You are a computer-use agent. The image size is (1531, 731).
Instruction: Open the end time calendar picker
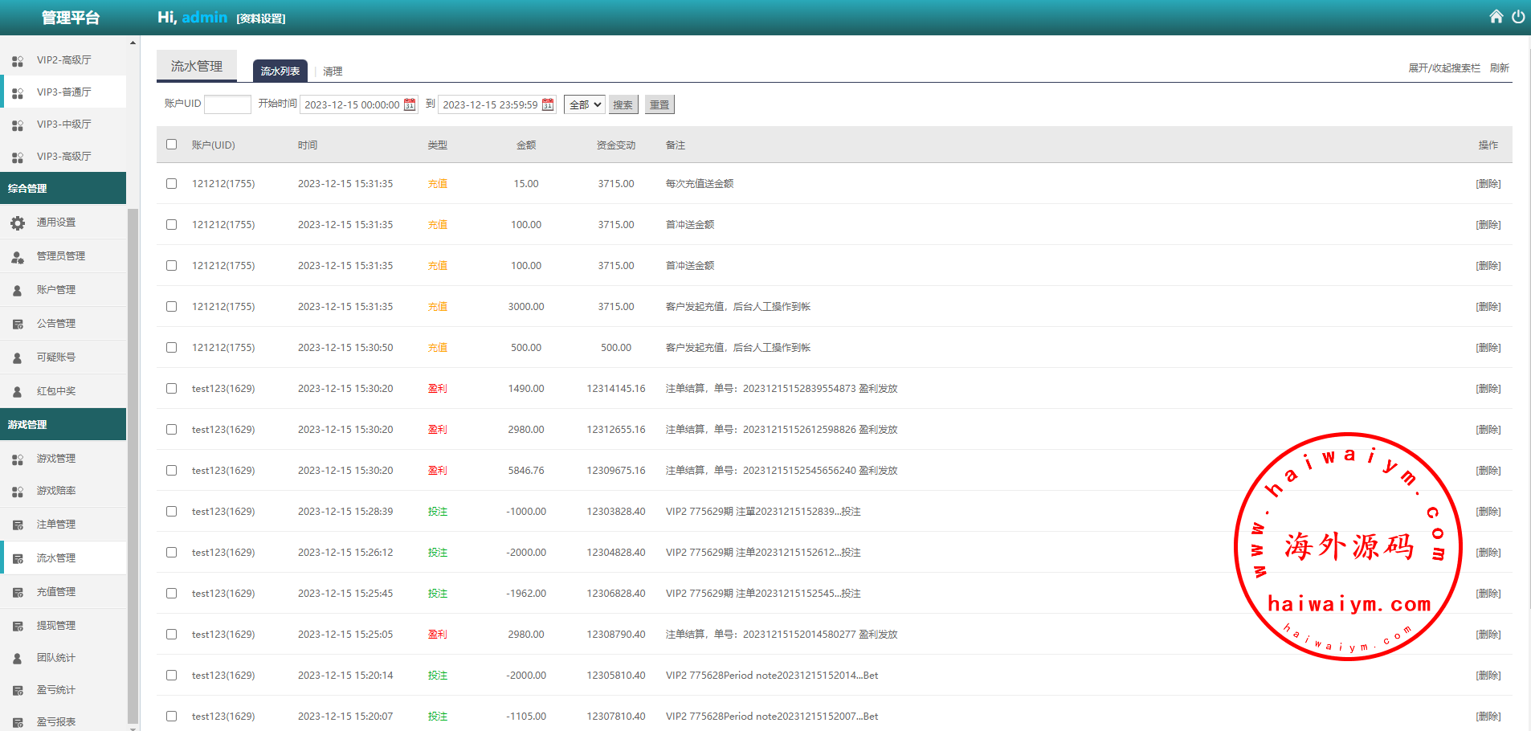(548, 104)
